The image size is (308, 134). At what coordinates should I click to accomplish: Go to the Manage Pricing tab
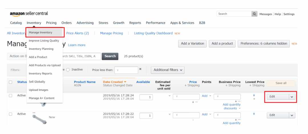pyautogui.click(x=112, y=33)
